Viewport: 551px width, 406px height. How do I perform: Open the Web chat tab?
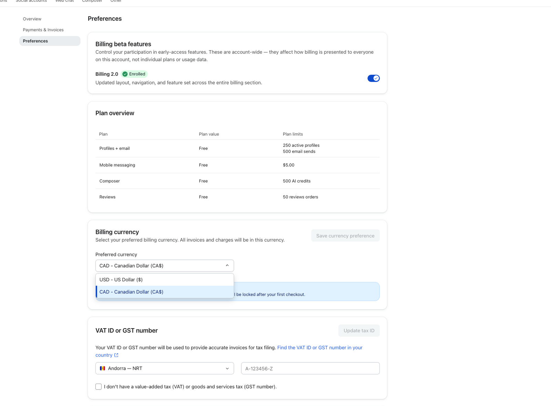point(64,1)
